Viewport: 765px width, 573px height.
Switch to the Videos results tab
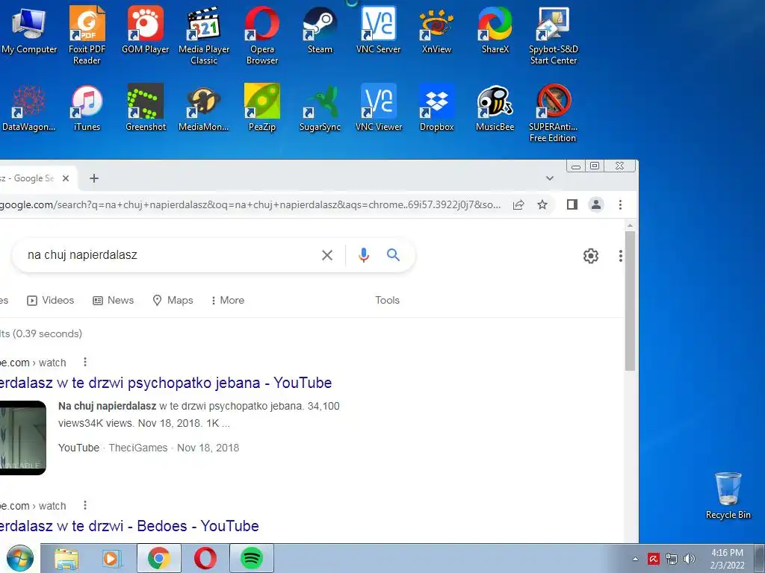(x=51, y=300)
